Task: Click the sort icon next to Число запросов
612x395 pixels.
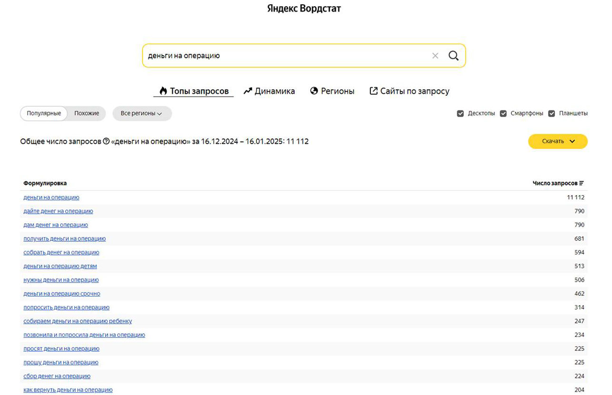Action: click(582, 183)
